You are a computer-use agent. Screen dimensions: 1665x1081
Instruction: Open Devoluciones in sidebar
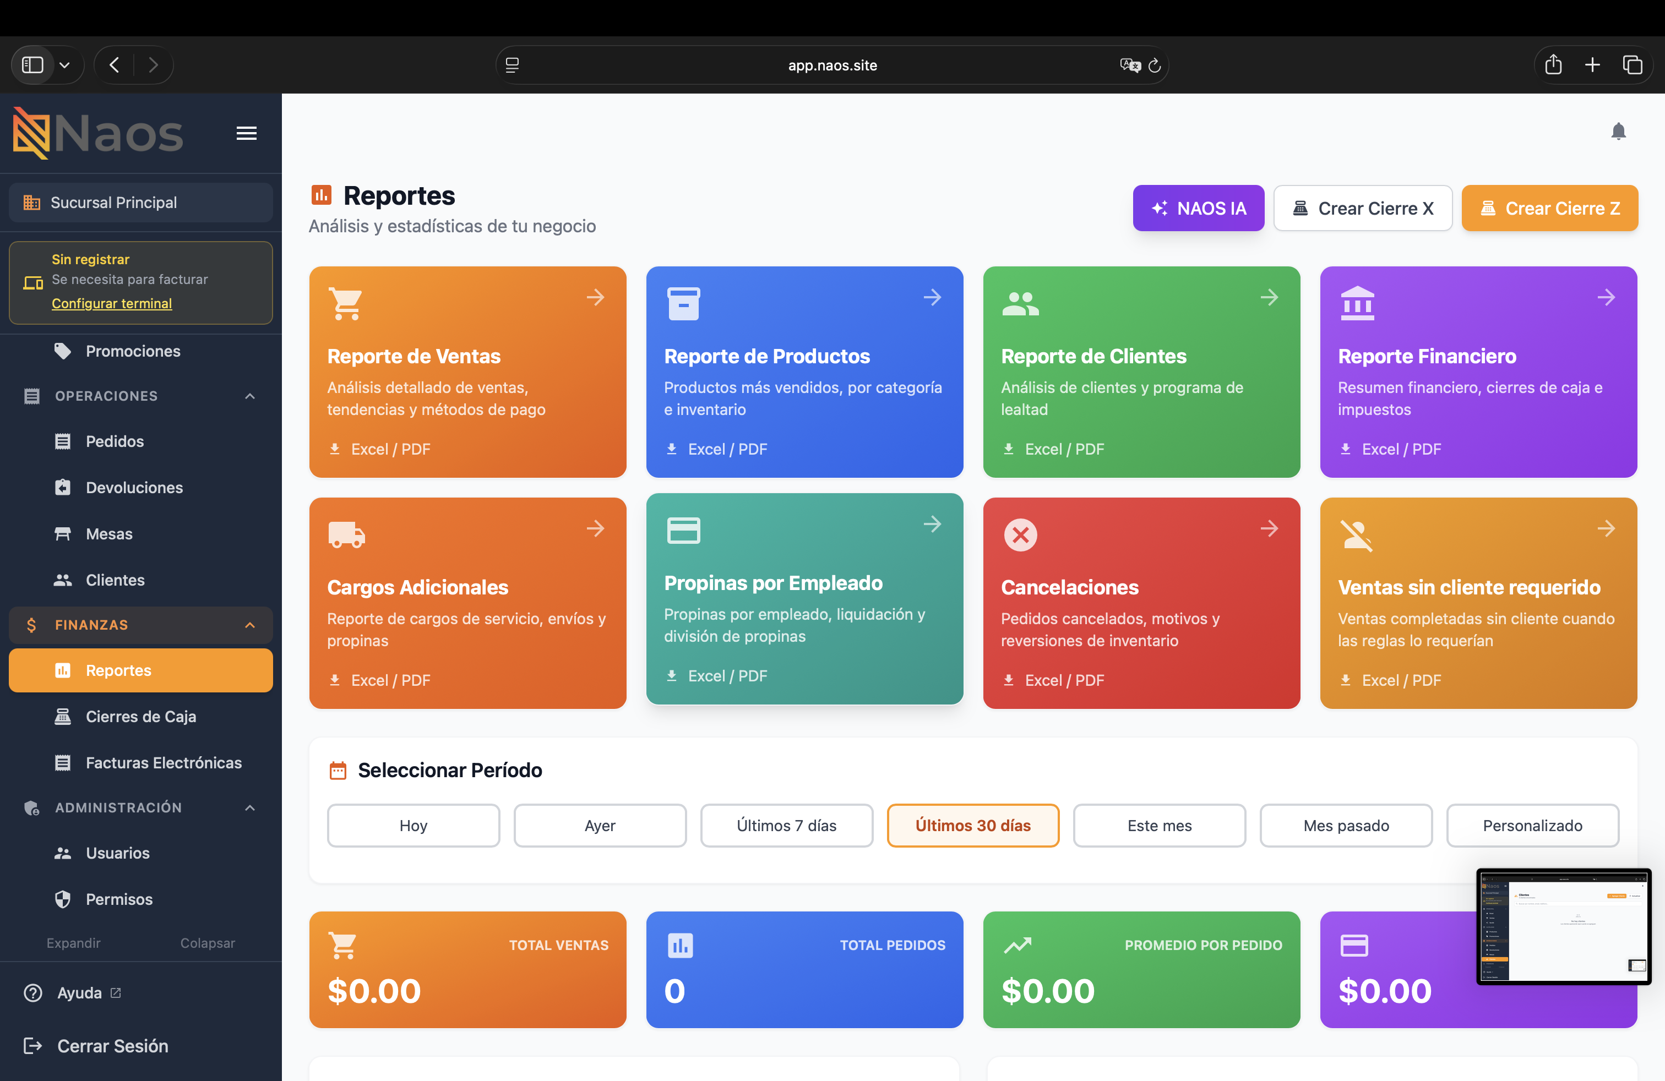[140, 487]
